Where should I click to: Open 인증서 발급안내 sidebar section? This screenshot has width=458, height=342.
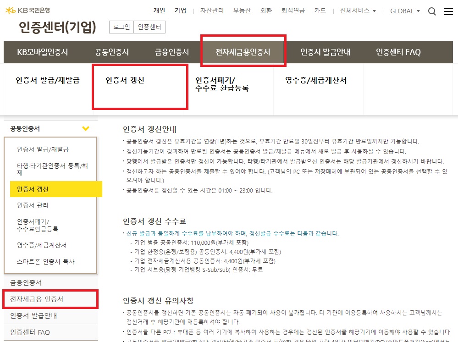(x=33, y=316)
